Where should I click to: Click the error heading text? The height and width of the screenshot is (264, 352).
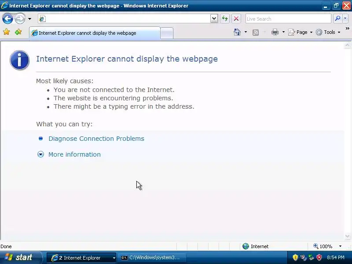127,59
